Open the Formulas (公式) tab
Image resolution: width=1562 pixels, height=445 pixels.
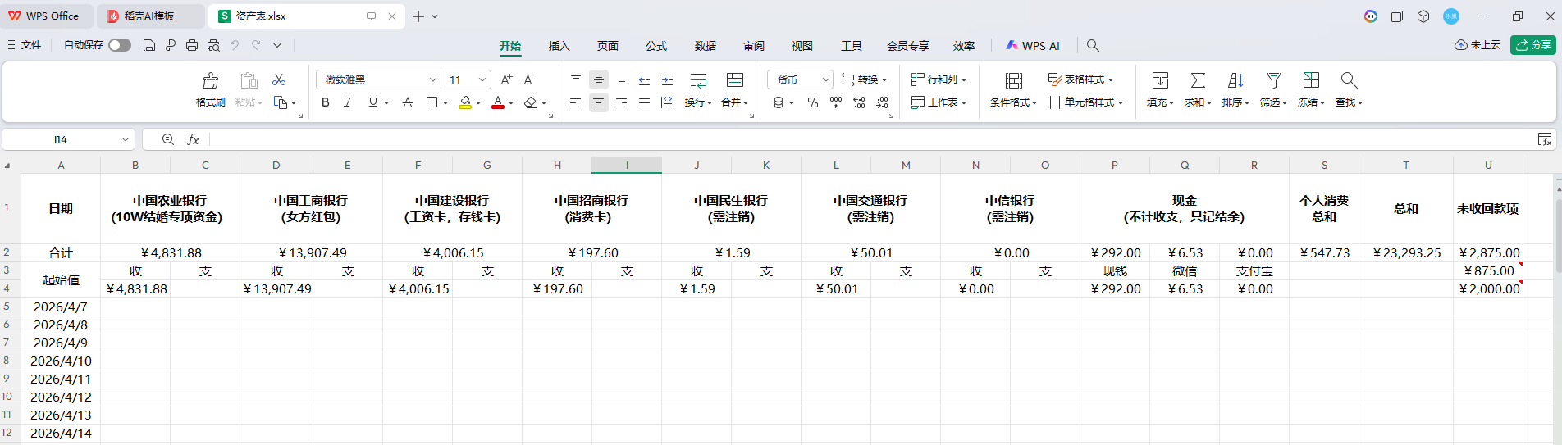pyautogui.click(x=655, y=46)
